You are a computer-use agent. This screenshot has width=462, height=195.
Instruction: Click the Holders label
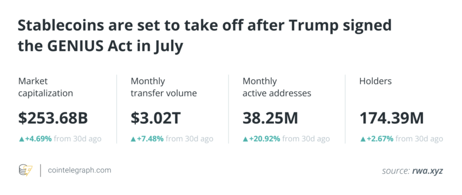pos(376,81)
